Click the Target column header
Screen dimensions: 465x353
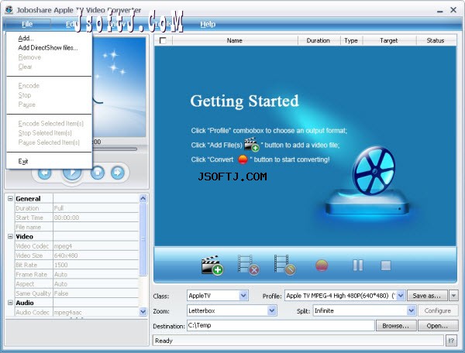point(389,40)
